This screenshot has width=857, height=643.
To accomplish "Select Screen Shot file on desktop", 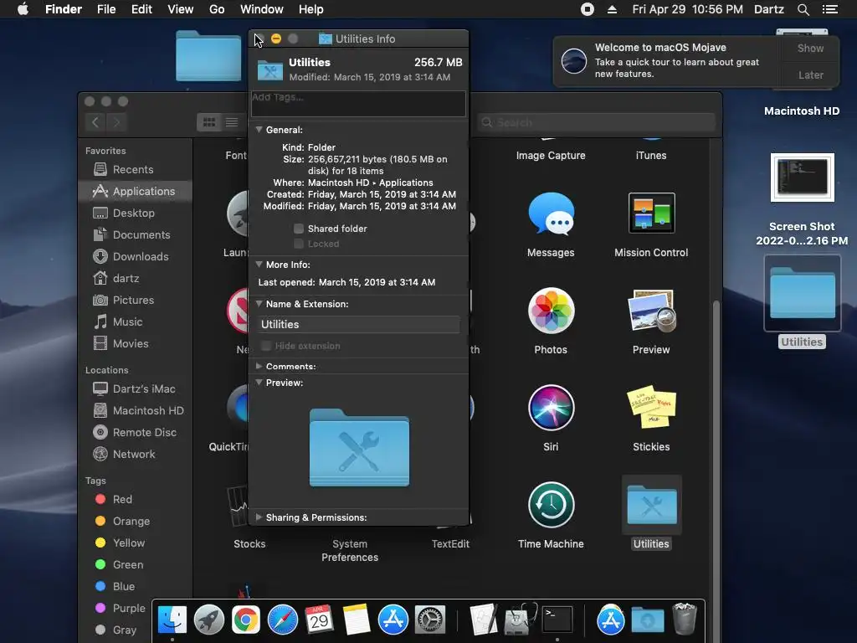I will 803,177.
